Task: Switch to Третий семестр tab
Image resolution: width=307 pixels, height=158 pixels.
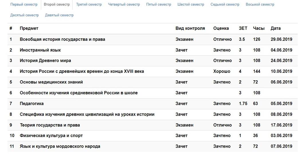Action: click(89, 4)
